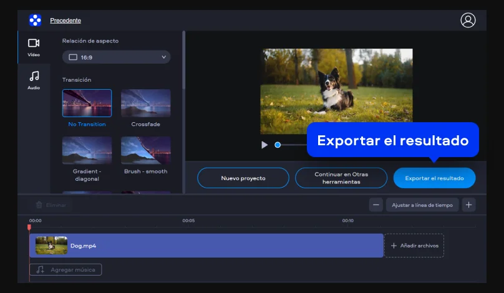The image size is (504, 293).
Task: Click the video progress slider handle
Action: (278, 145)
